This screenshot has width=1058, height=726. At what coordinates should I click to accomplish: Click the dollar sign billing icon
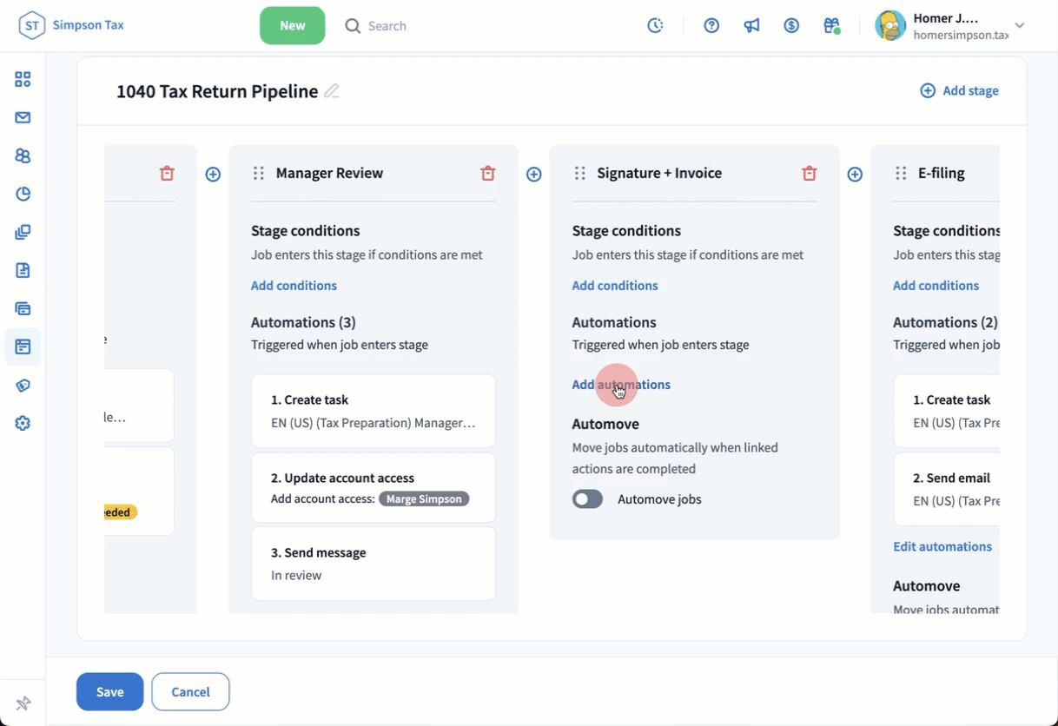point(791,26)
